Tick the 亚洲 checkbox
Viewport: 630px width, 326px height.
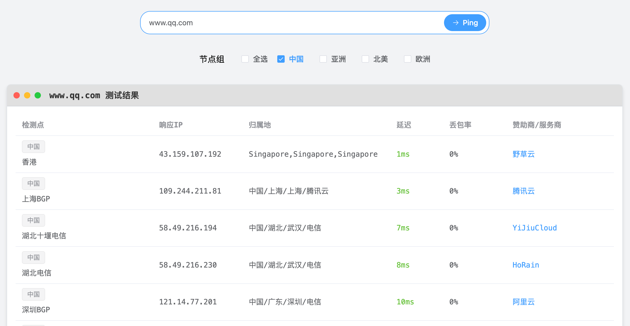(323, 59)
